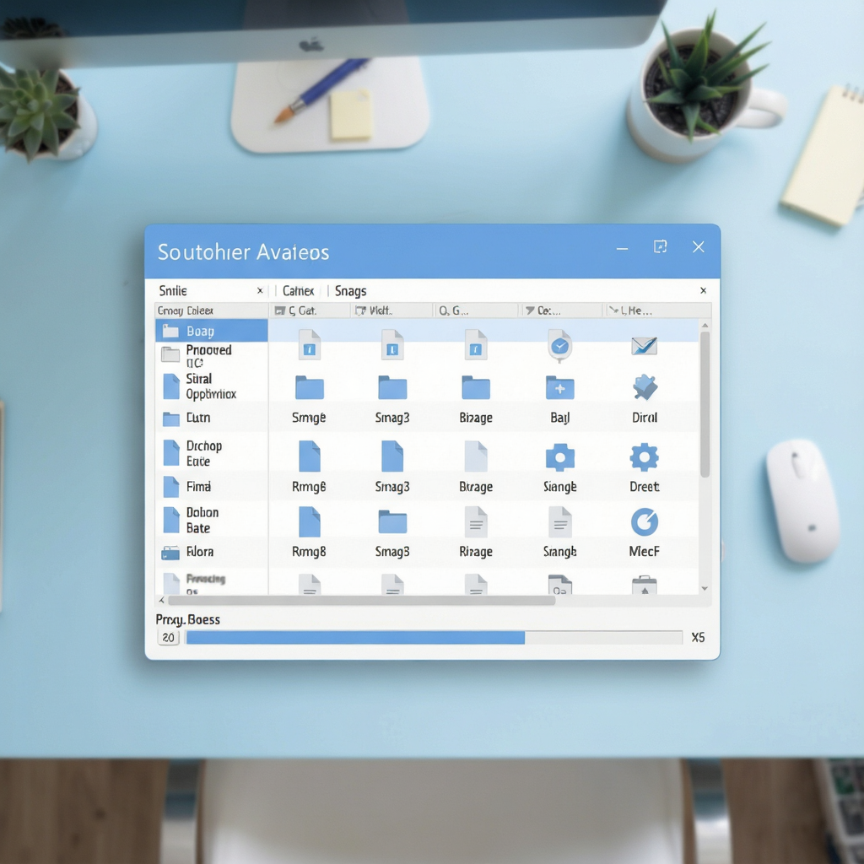Switch to the Sntlie tab
The height and width of the screenshot is (864, 864).
tap(173, 291)
